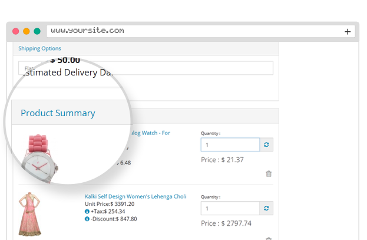Image resolution: width=367 pixels, height=240 pixels.
Task: Click the green maximize window dot
Action: point(37,31)
